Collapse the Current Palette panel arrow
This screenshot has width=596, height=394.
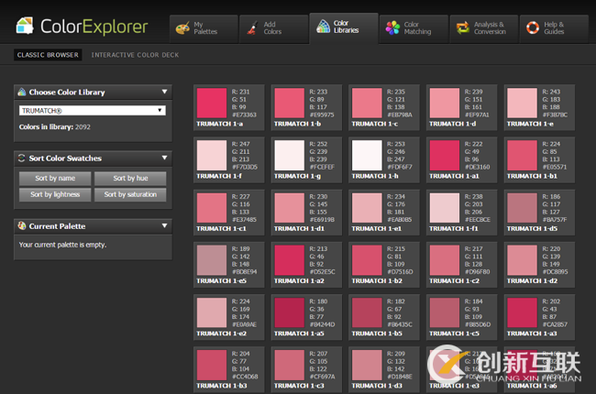164,225
